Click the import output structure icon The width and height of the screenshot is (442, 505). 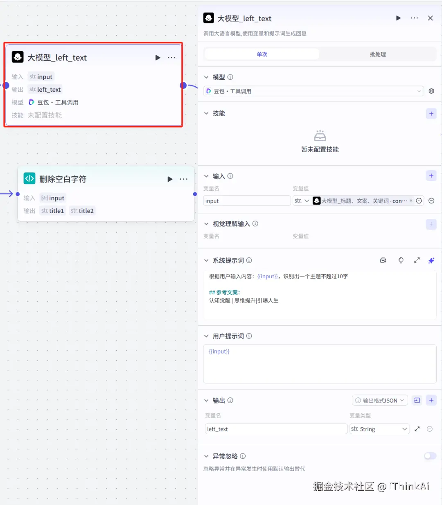click(417, 400)
